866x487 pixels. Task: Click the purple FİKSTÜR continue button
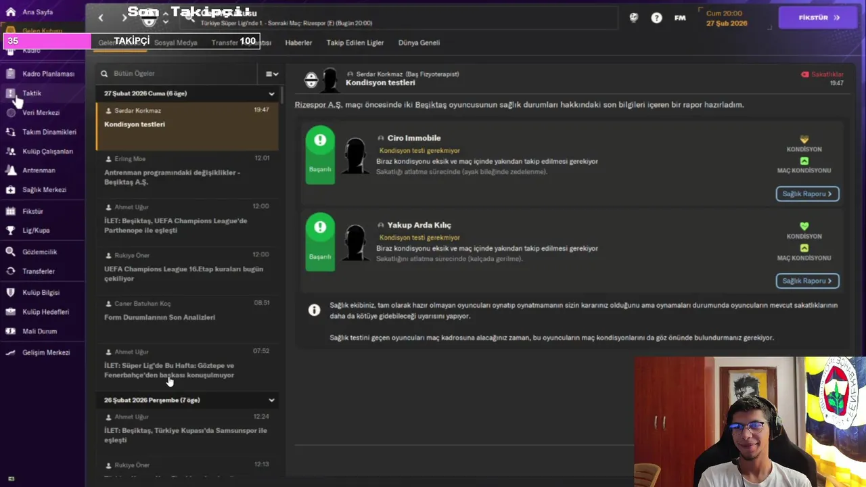[x=818, y=18]
